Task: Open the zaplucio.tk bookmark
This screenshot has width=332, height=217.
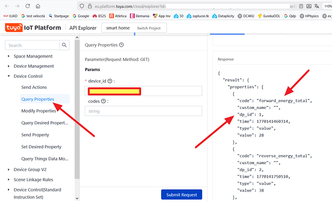Action: pyautogui.click(x=198, y=16)
